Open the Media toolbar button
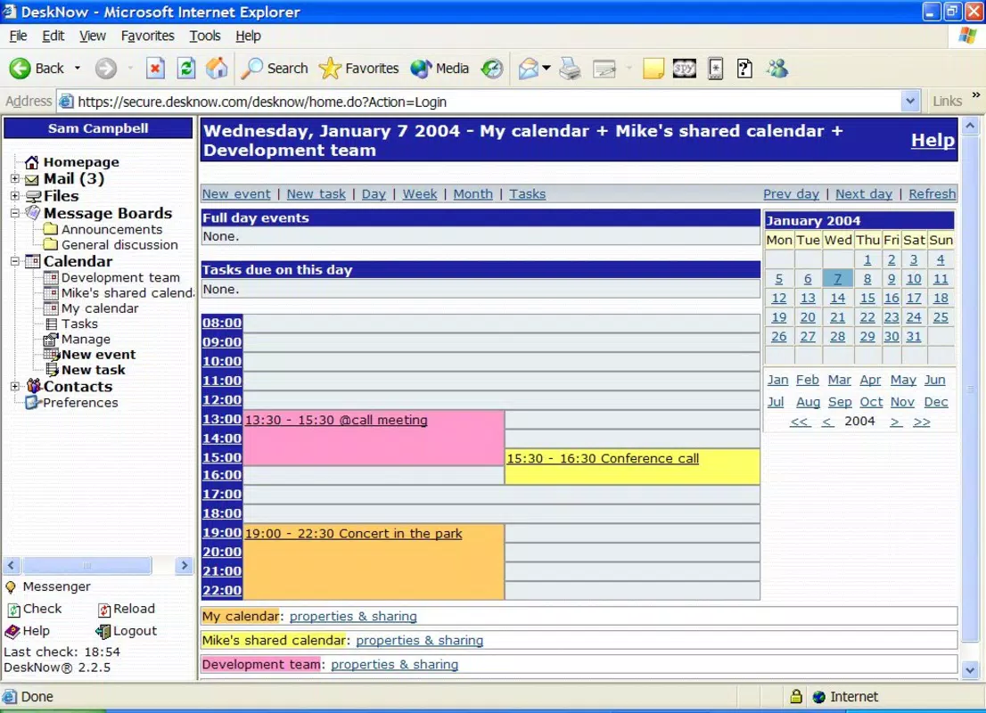Screen dimensions: 986x713 440,68
